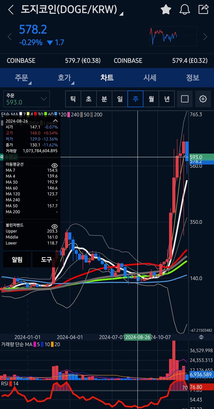The width and height of the screenshot is (214, 409).
Task: Open chart settings gear icon
Action: [203, 99]
